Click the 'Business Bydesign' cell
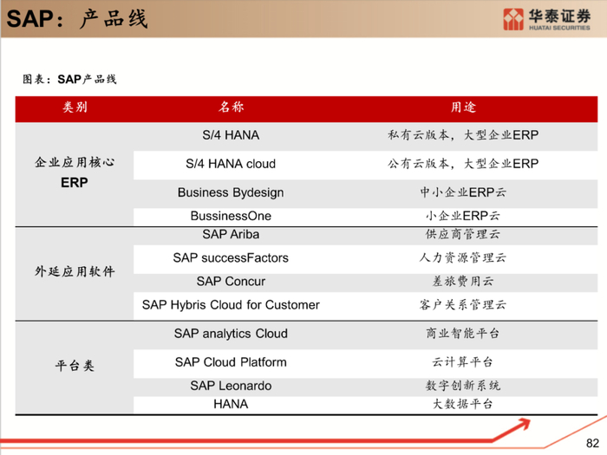607x455 pixels. click(x=231, y=192)
